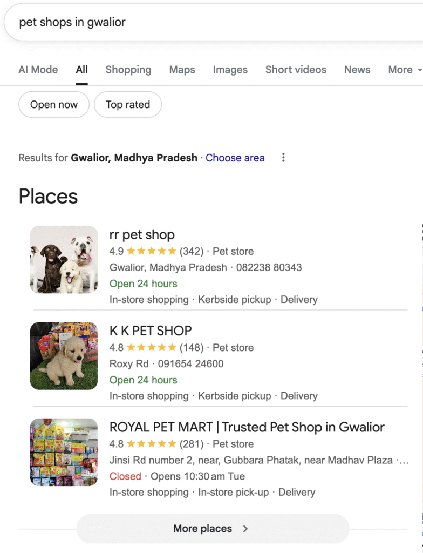
Task: Click the rr pet shop dogs thumbnail
Action: pos(64,260)
